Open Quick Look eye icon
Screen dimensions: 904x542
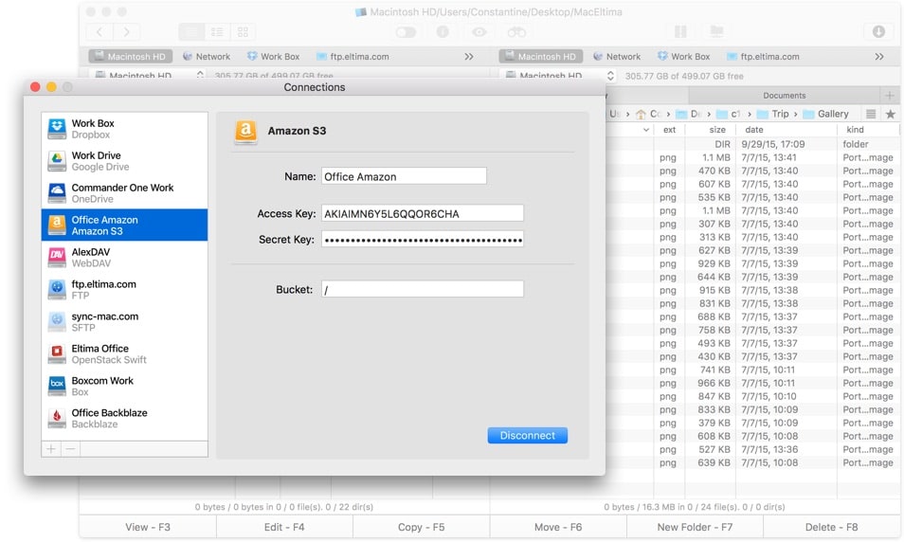(x=479, y=31)
